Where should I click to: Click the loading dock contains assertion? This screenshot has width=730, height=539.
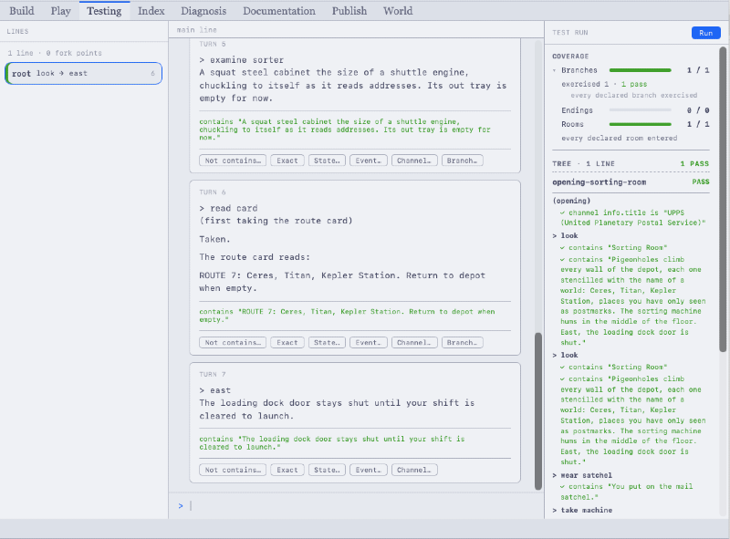pyautogui.click(x=332, y=442)
